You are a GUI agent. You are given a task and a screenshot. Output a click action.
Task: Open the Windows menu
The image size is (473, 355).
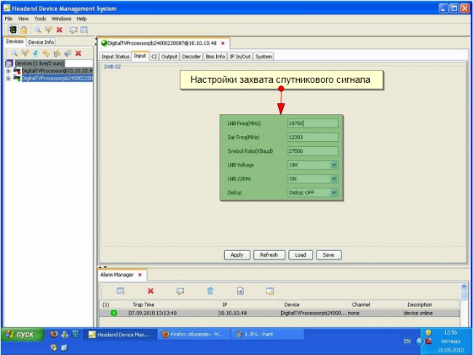click(61, 19)
